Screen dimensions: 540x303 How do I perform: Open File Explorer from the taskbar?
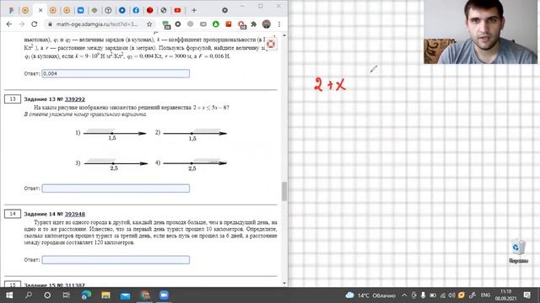click(x=105, y=295)
